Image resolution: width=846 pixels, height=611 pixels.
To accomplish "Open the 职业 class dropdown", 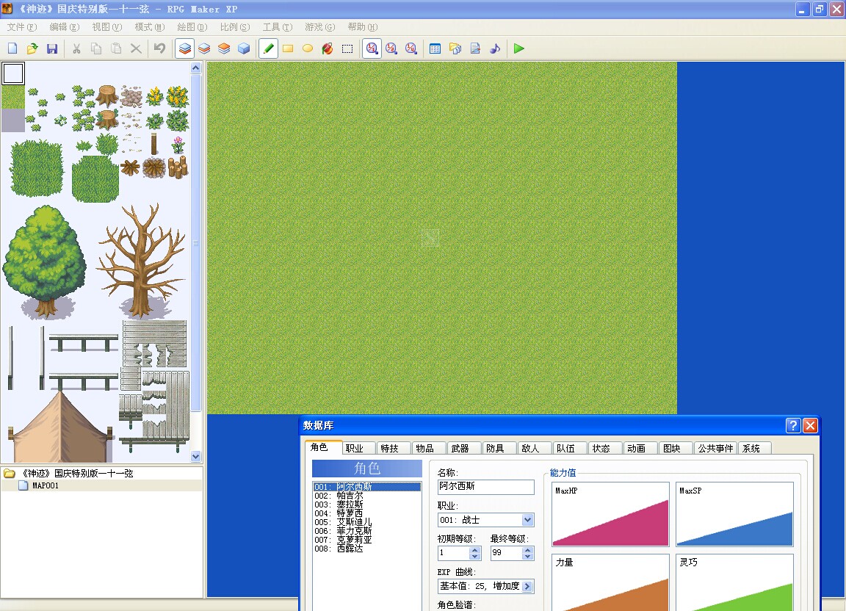I will (x=528, y=520).
